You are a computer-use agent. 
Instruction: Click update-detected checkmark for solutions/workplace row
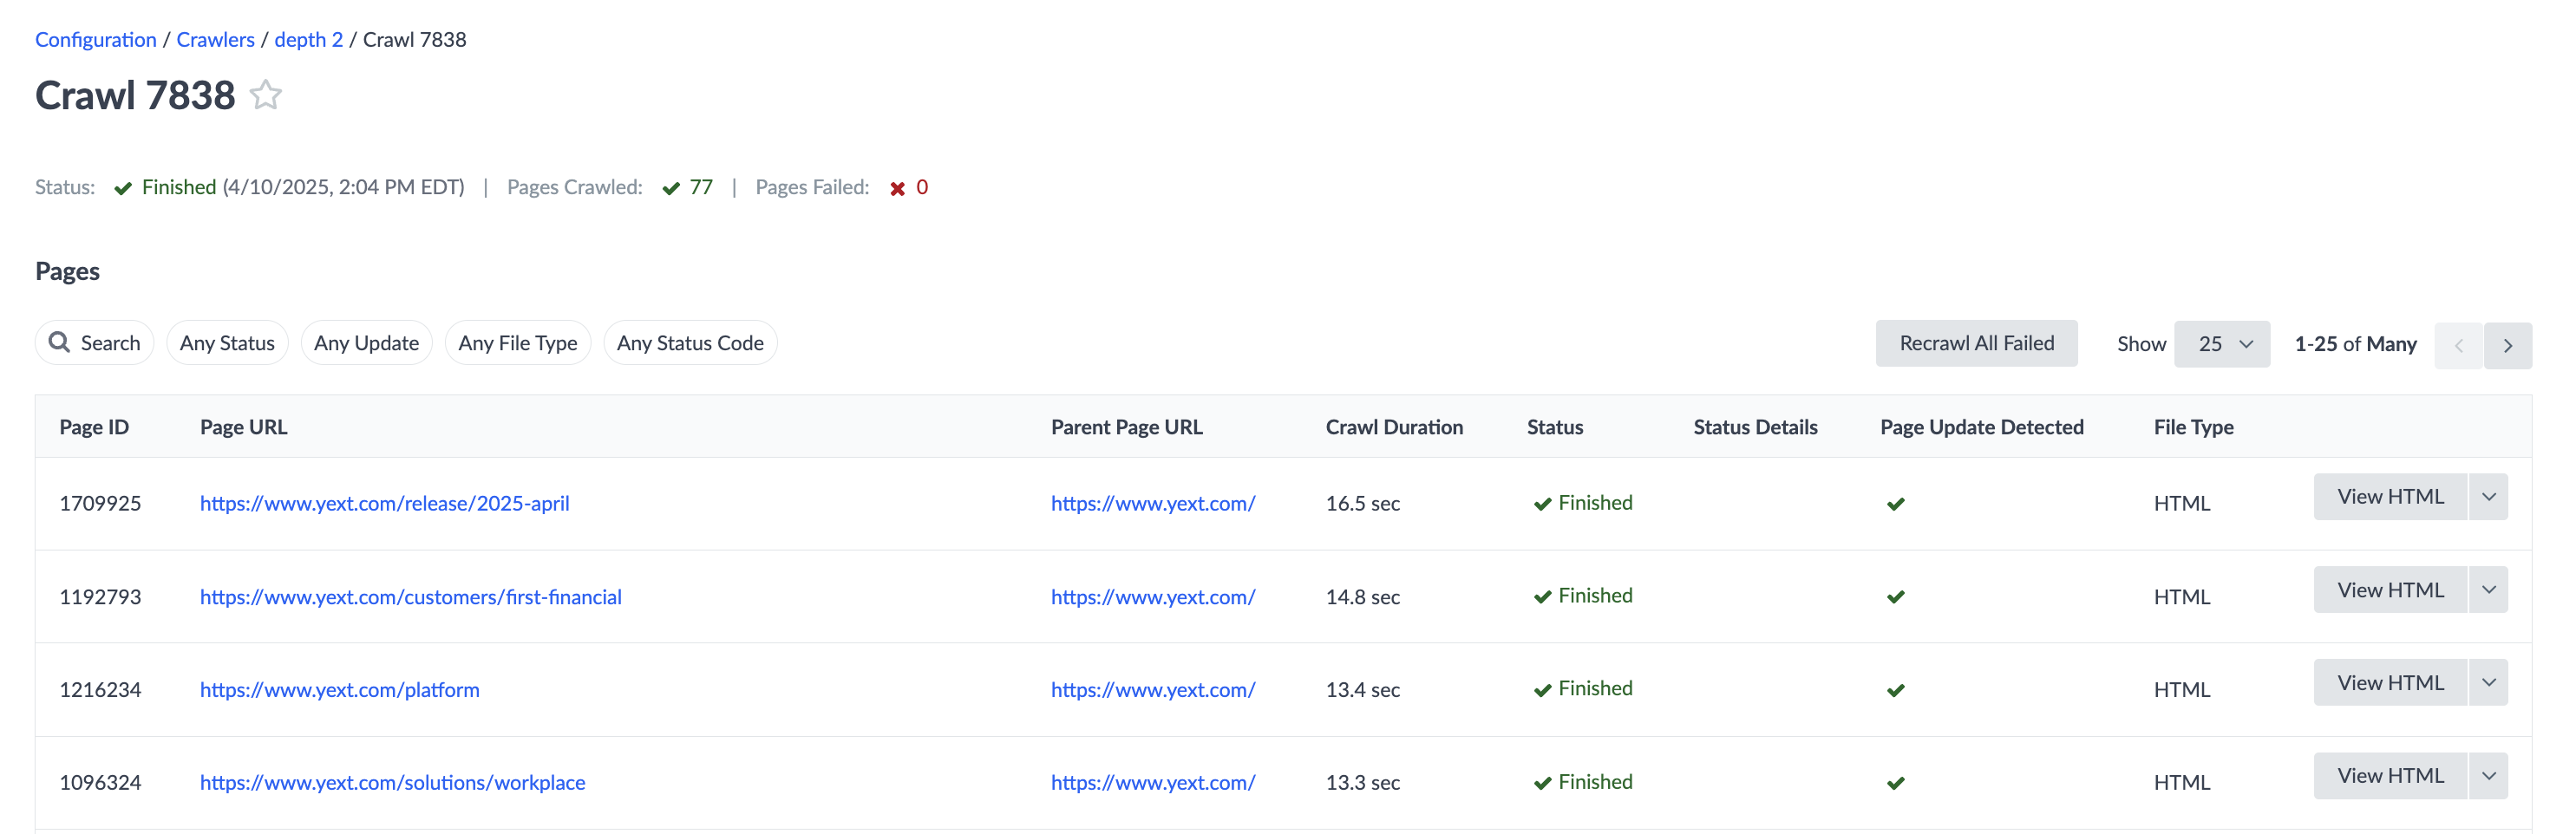(x=1895, y=783)
